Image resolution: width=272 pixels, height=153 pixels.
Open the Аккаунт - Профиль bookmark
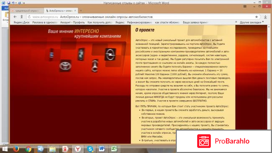[72, 23]
